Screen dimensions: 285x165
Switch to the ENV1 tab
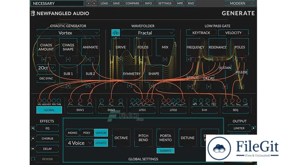coord(80,110)
